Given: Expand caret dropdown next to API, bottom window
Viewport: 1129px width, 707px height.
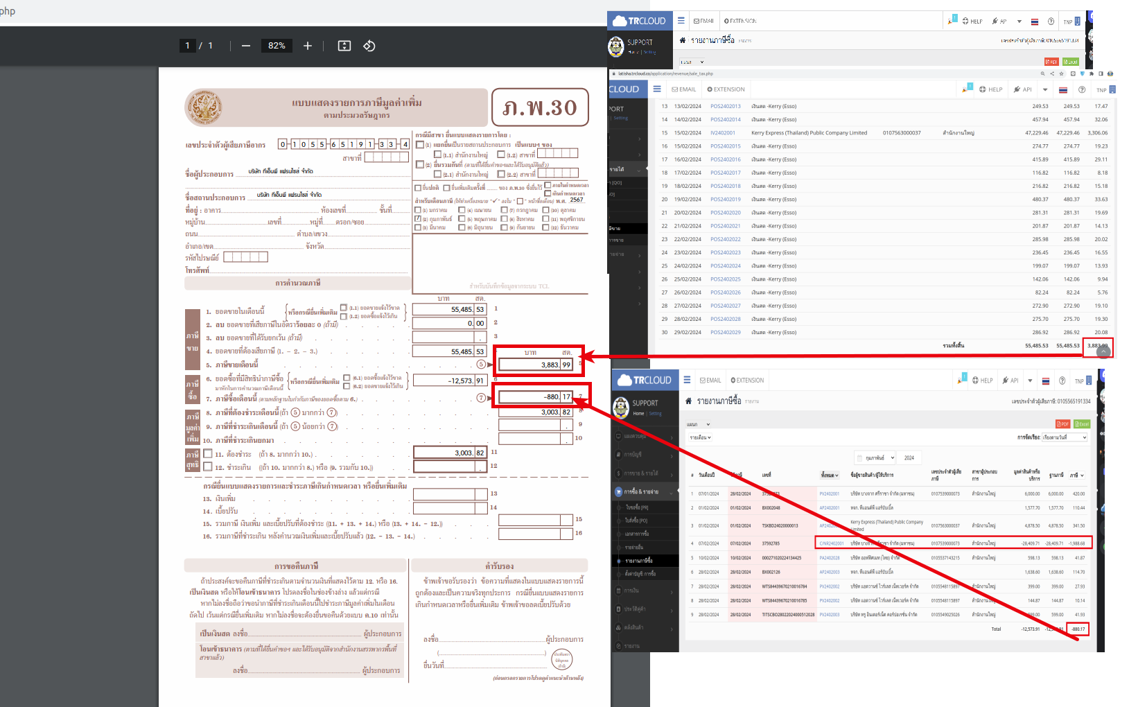Looking at the screenshot, I should [1030, 381].
